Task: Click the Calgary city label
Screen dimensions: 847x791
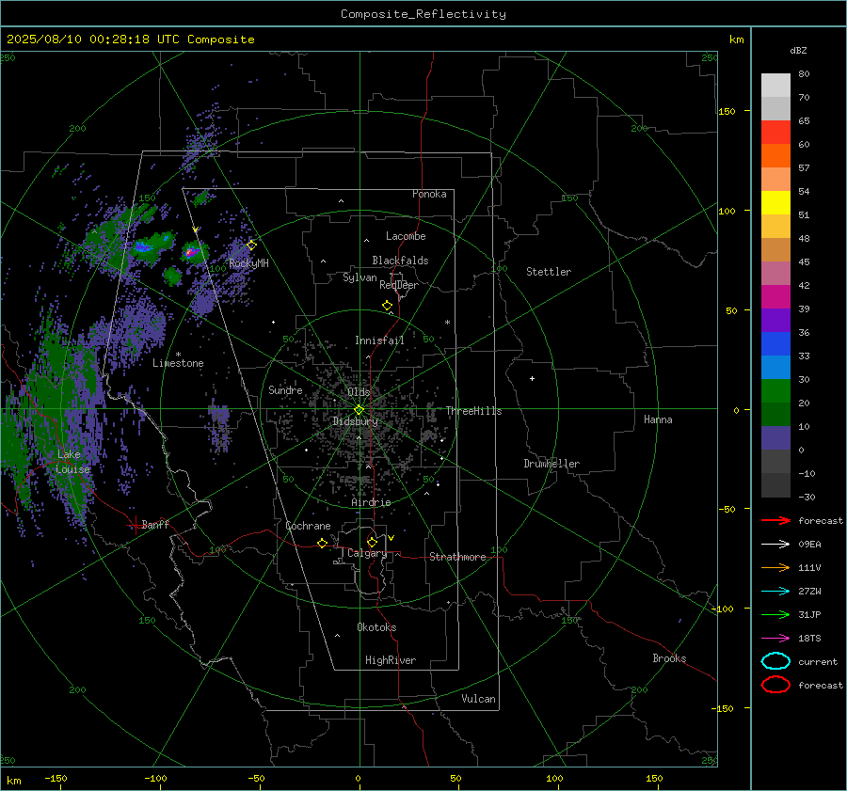Action: click(367, 553)
